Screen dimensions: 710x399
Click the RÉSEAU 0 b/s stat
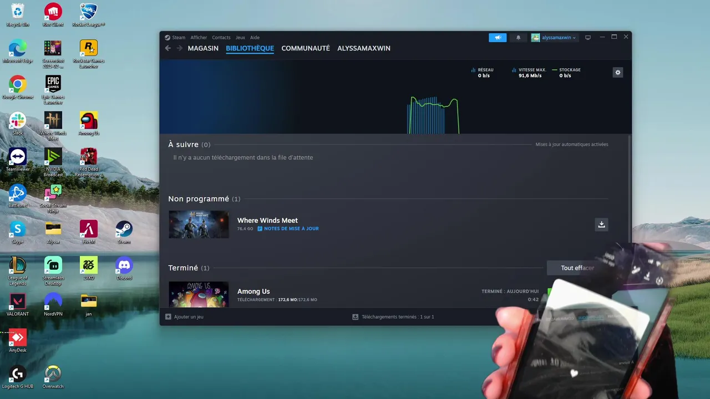(482, 73)
